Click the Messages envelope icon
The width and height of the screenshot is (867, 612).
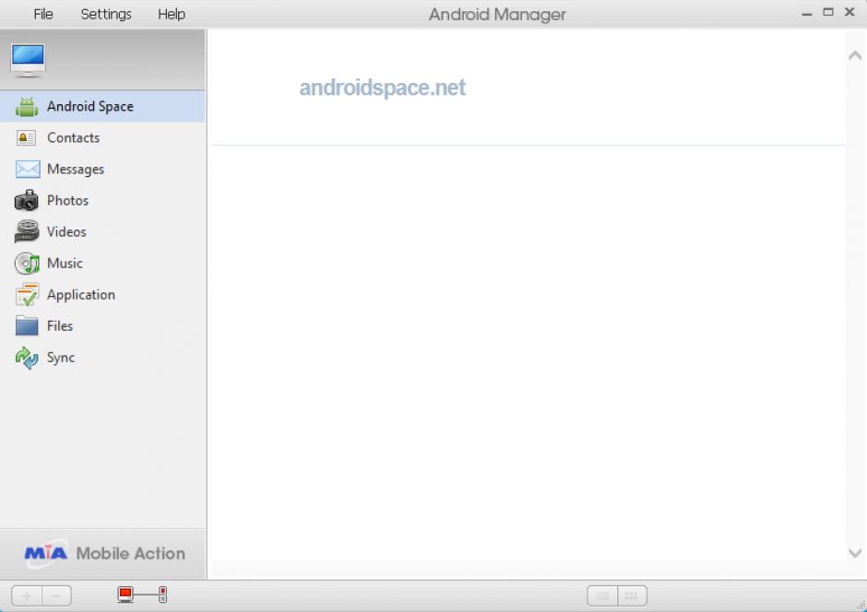[28, 169]
